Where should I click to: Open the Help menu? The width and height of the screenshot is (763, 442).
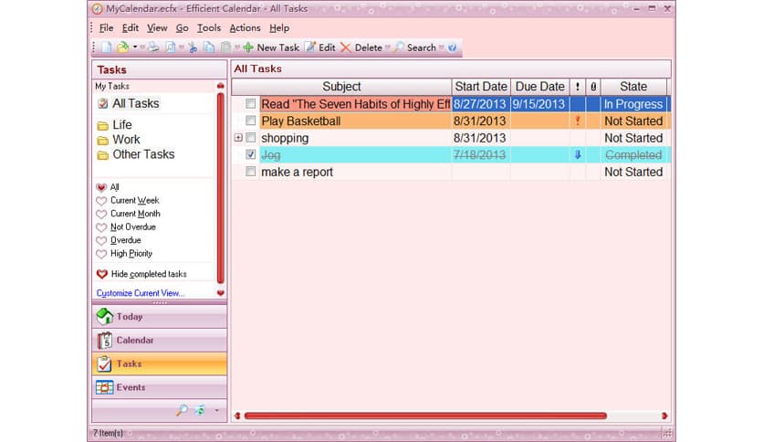[279, 27]
